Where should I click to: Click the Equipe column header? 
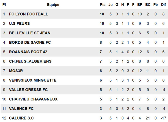coord(53,5)
